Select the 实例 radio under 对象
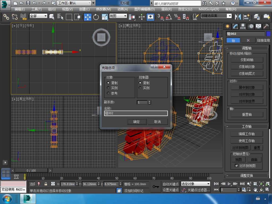Viewport: 272px width, 204px height. (x=108, y=88)
